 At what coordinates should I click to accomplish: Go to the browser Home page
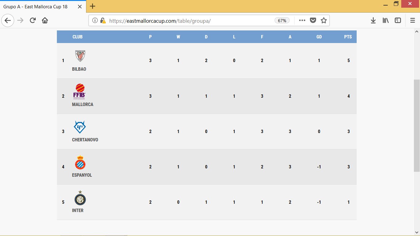(x=45, y=21)
